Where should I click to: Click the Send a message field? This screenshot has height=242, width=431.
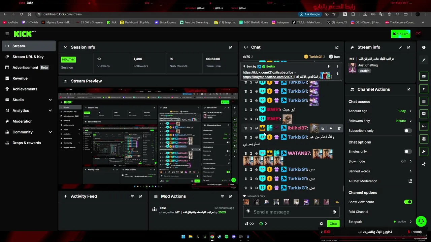pyautogui.click(x=291, y=212)
